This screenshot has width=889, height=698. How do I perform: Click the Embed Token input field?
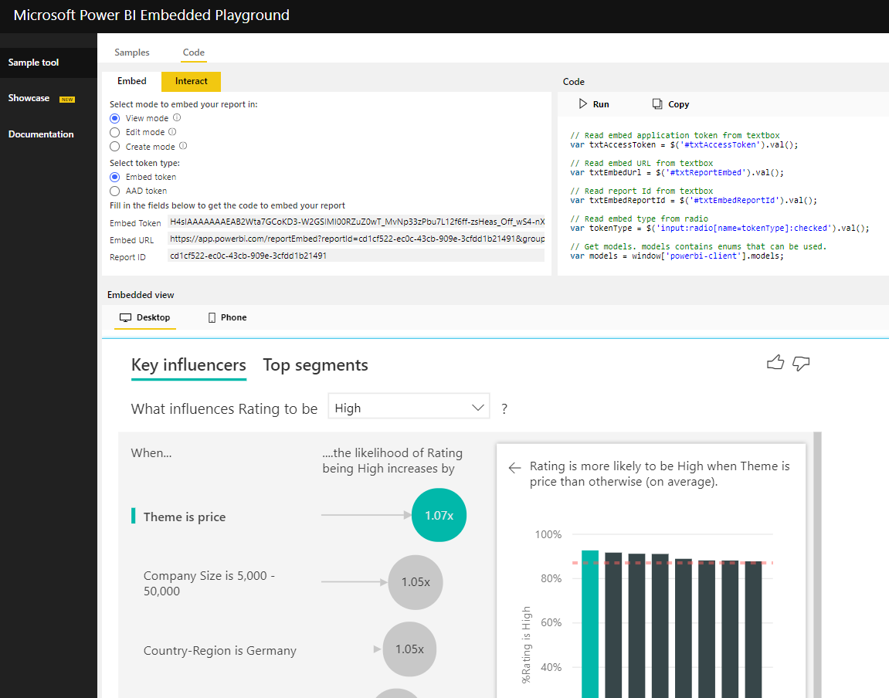[x=356, y=222]
